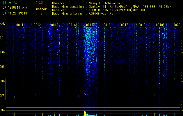Click the HROFFT program title text
The height and width of the screenshot is (116, 183).
tap(18, 2)
